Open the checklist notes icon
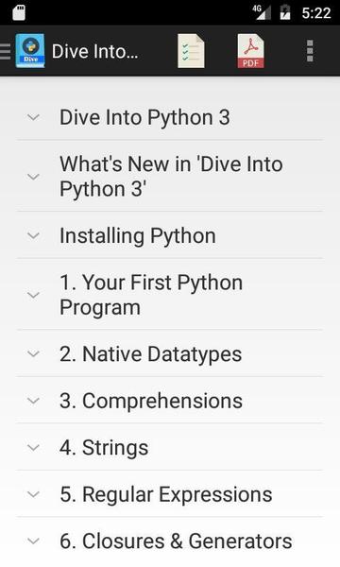340x567 pixels. [191, 51]
